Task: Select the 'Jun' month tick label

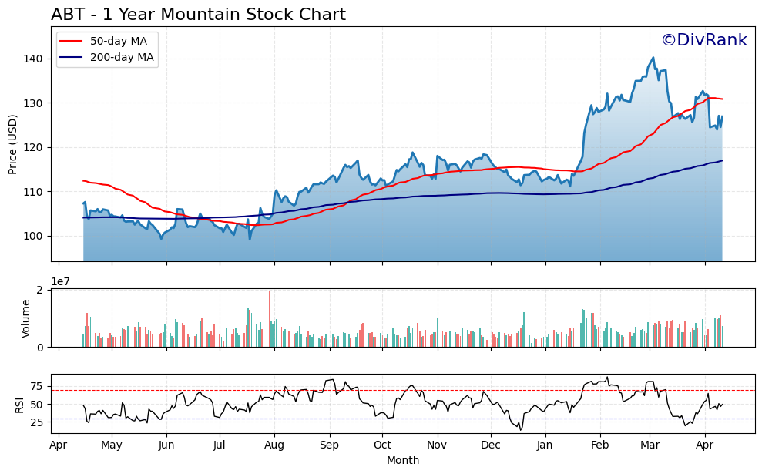Action: (x=166, y=445)
